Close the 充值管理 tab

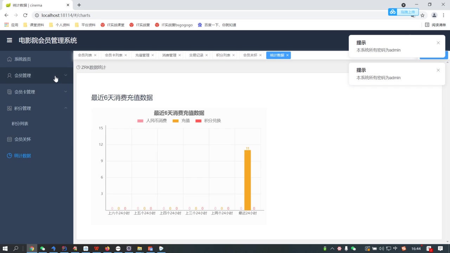pyautogui.click(x=153, y=55)
